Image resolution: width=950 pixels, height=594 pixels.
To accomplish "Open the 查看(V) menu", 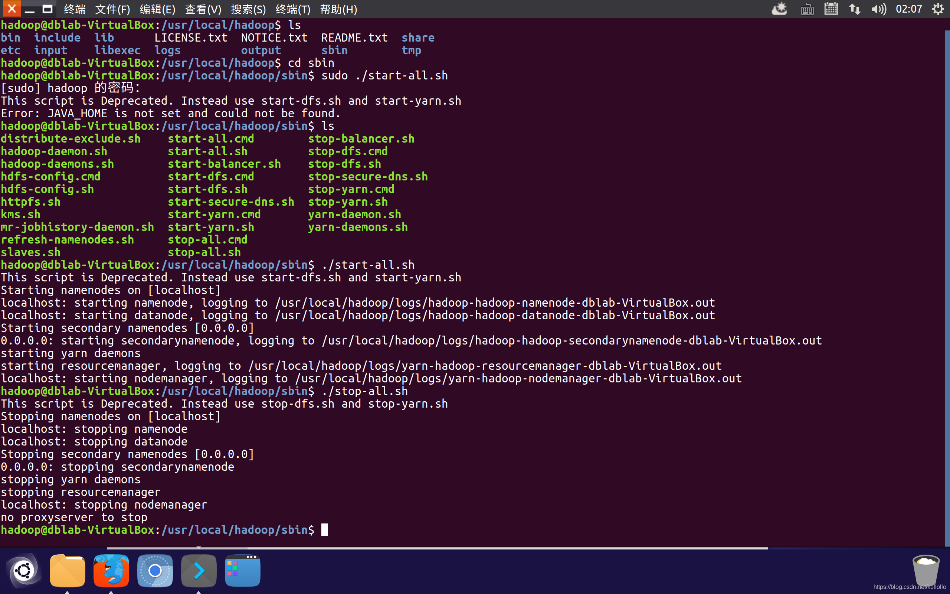I will pyautogui.click(x=203, y=9).
